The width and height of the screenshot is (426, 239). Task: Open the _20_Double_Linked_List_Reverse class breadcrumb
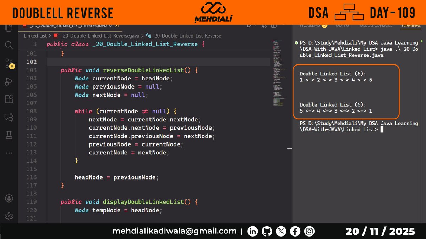pos(186,36)
